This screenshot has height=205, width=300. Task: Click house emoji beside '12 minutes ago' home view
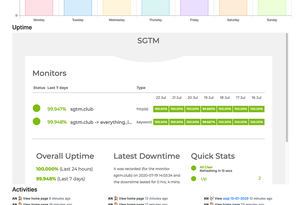pos(116,198)
